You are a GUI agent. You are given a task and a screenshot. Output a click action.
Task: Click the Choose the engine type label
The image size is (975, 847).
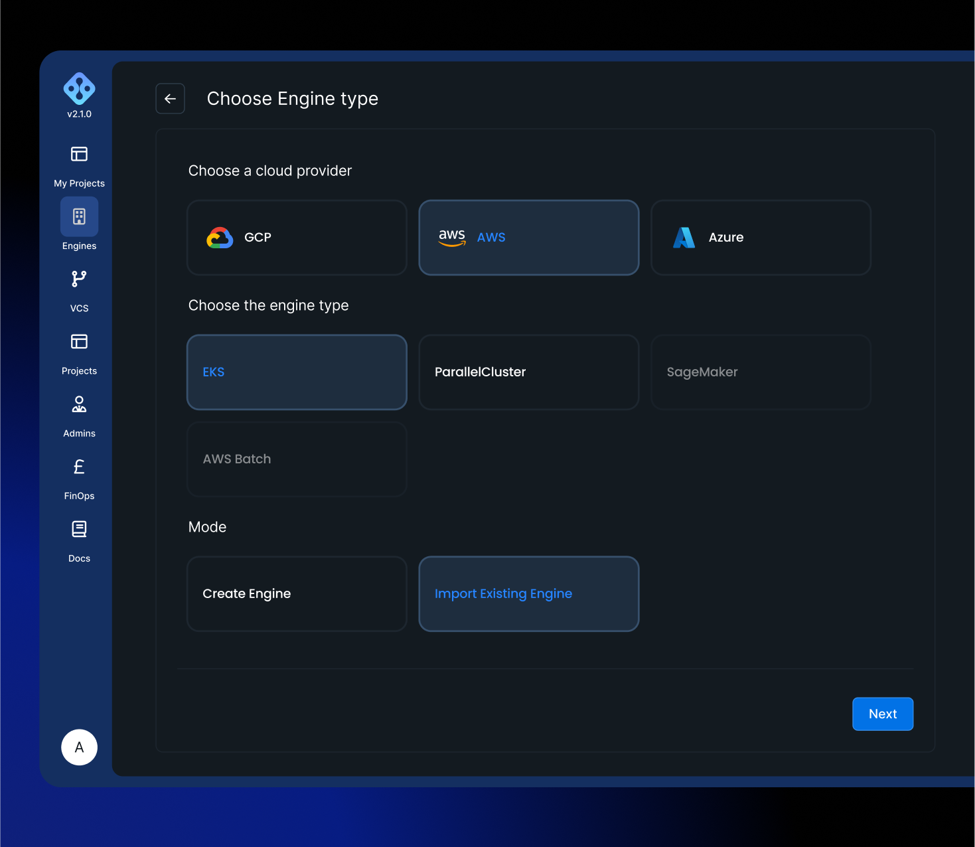click(x=268, y=305)
